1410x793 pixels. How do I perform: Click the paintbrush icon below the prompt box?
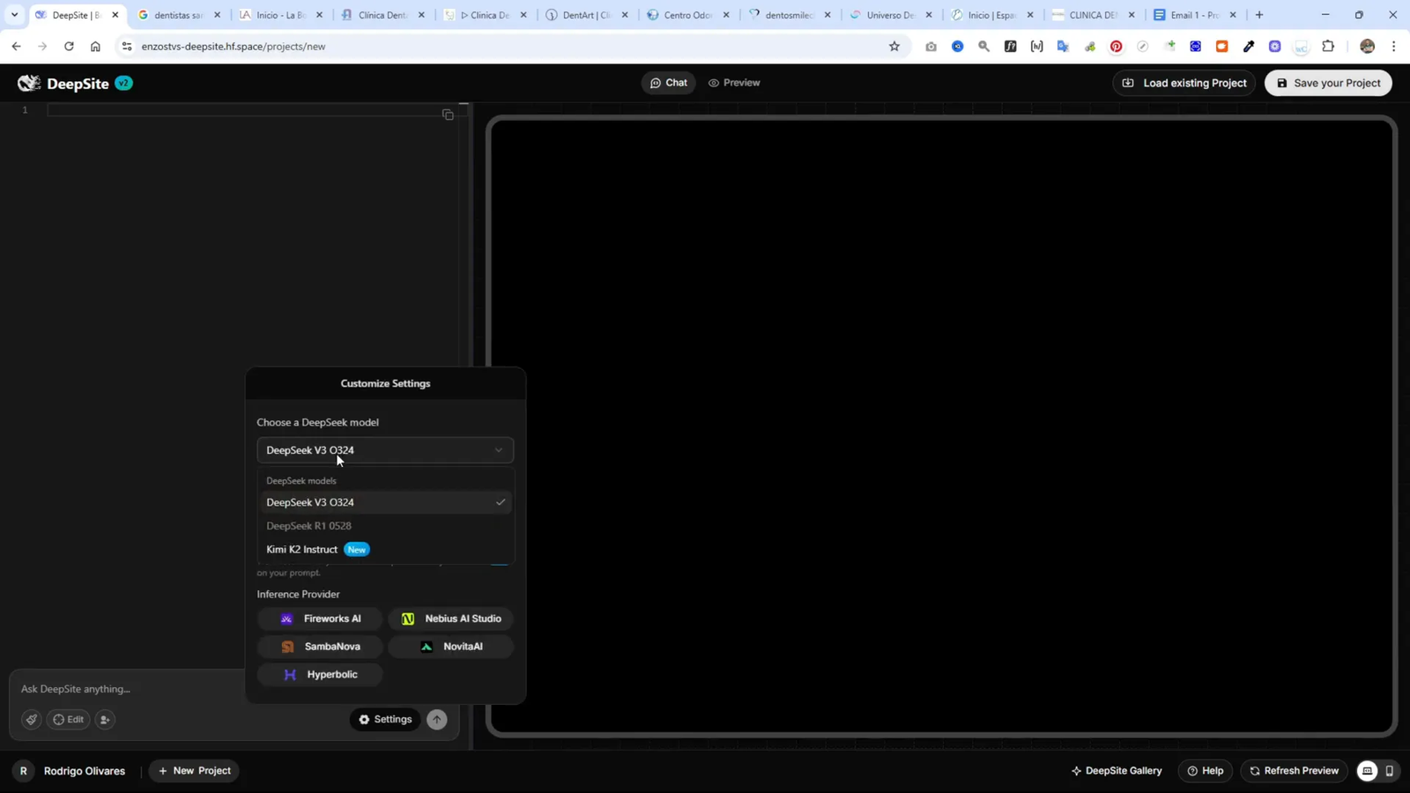click(x=32, y=720)
